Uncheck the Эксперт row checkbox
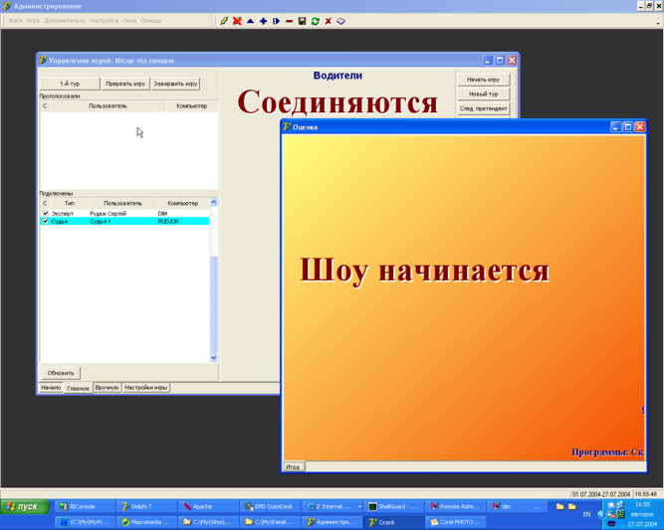 45,213
